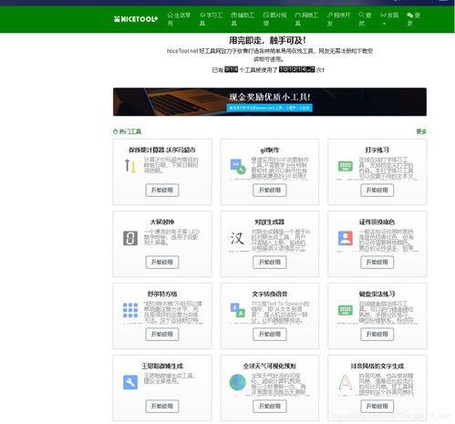This screenshot has width=455, height=424.
Task: Open the 学习工具 navigation menu
Action: (211, 19)
